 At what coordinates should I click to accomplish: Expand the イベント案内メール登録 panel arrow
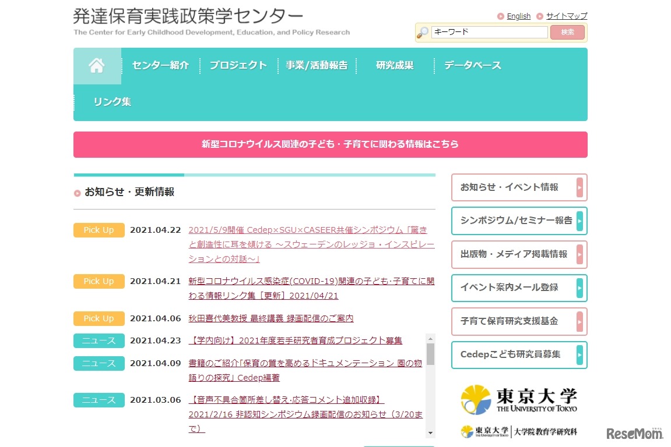click(x=579, y=288)
